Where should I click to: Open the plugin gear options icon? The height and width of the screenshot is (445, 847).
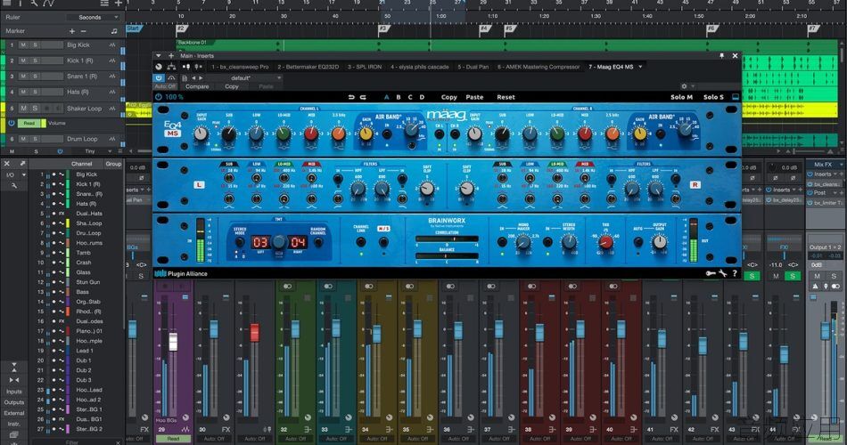tap(684, 86)
